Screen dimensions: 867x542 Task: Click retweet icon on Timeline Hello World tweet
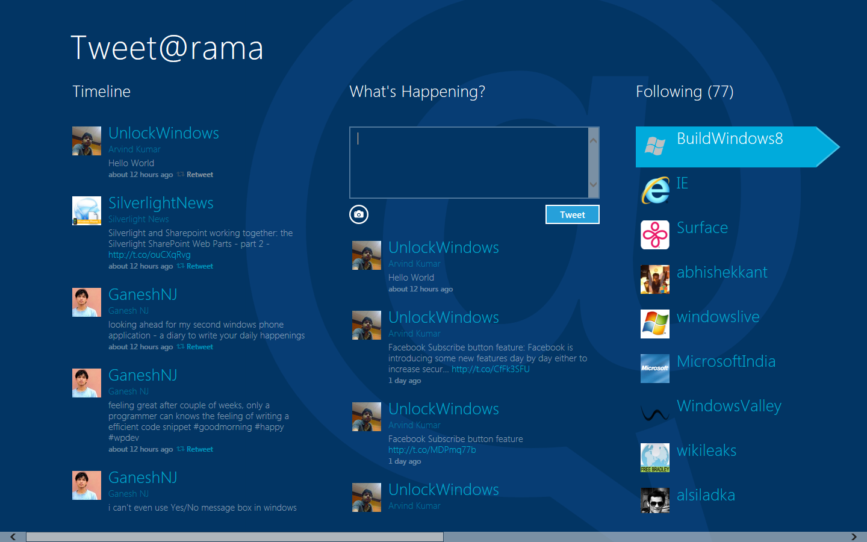pos(181,175)
